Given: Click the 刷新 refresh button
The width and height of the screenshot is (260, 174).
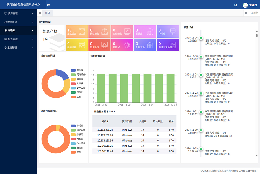Looking at the screenshot, I should click(254, 13).
